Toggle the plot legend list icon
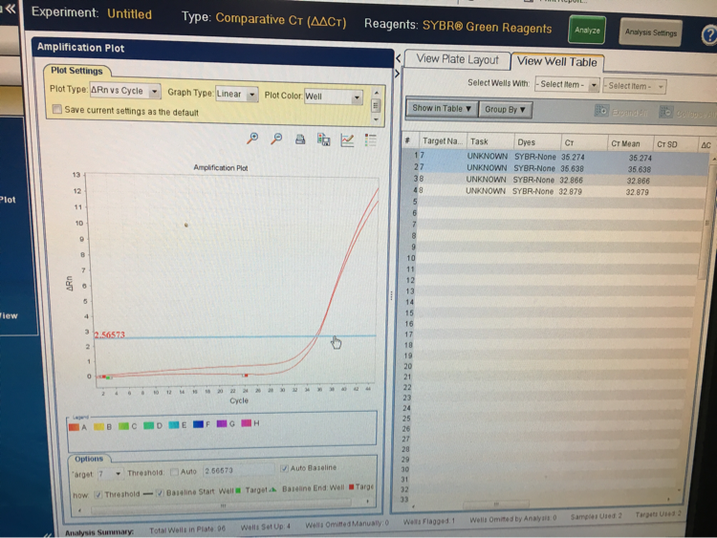 (370, 140)
